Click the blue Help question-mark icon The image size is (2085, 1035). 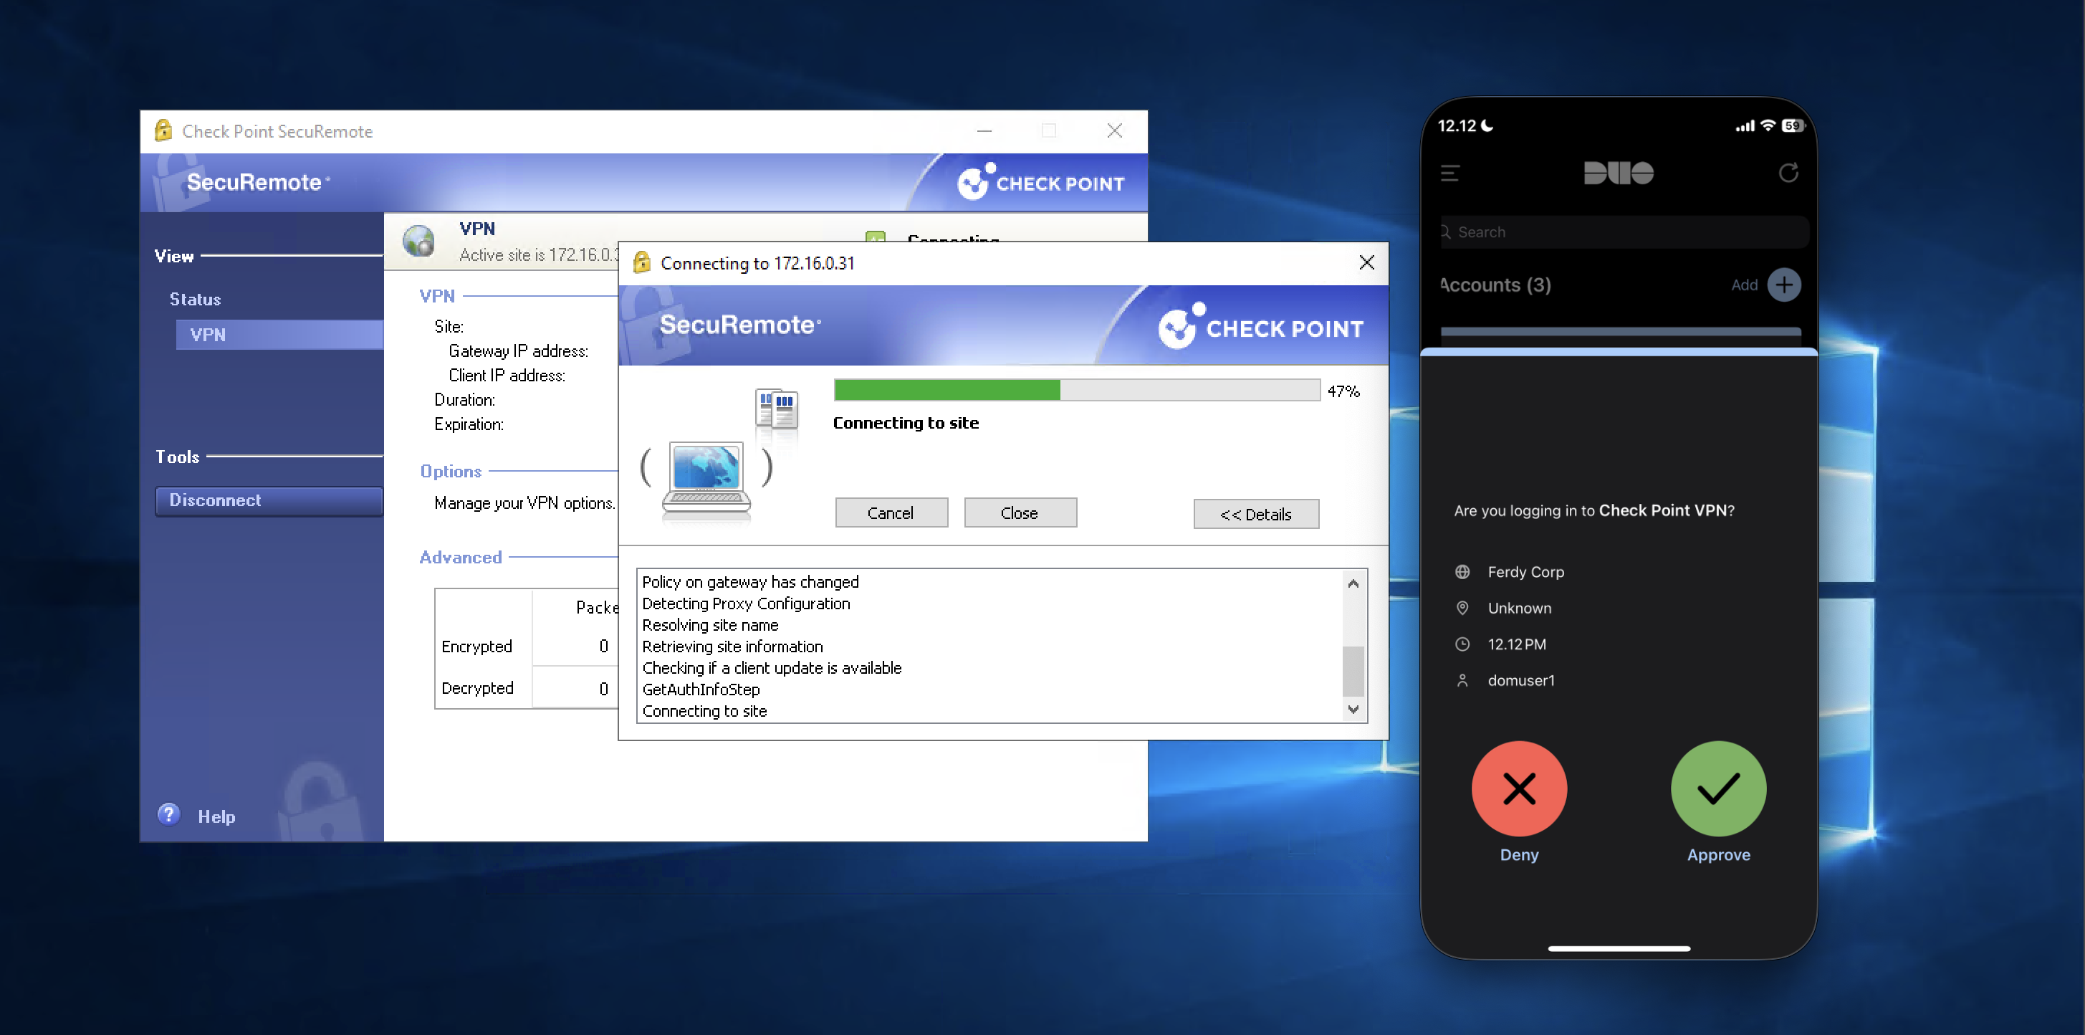pyautogui.click(x=168, y=814)
